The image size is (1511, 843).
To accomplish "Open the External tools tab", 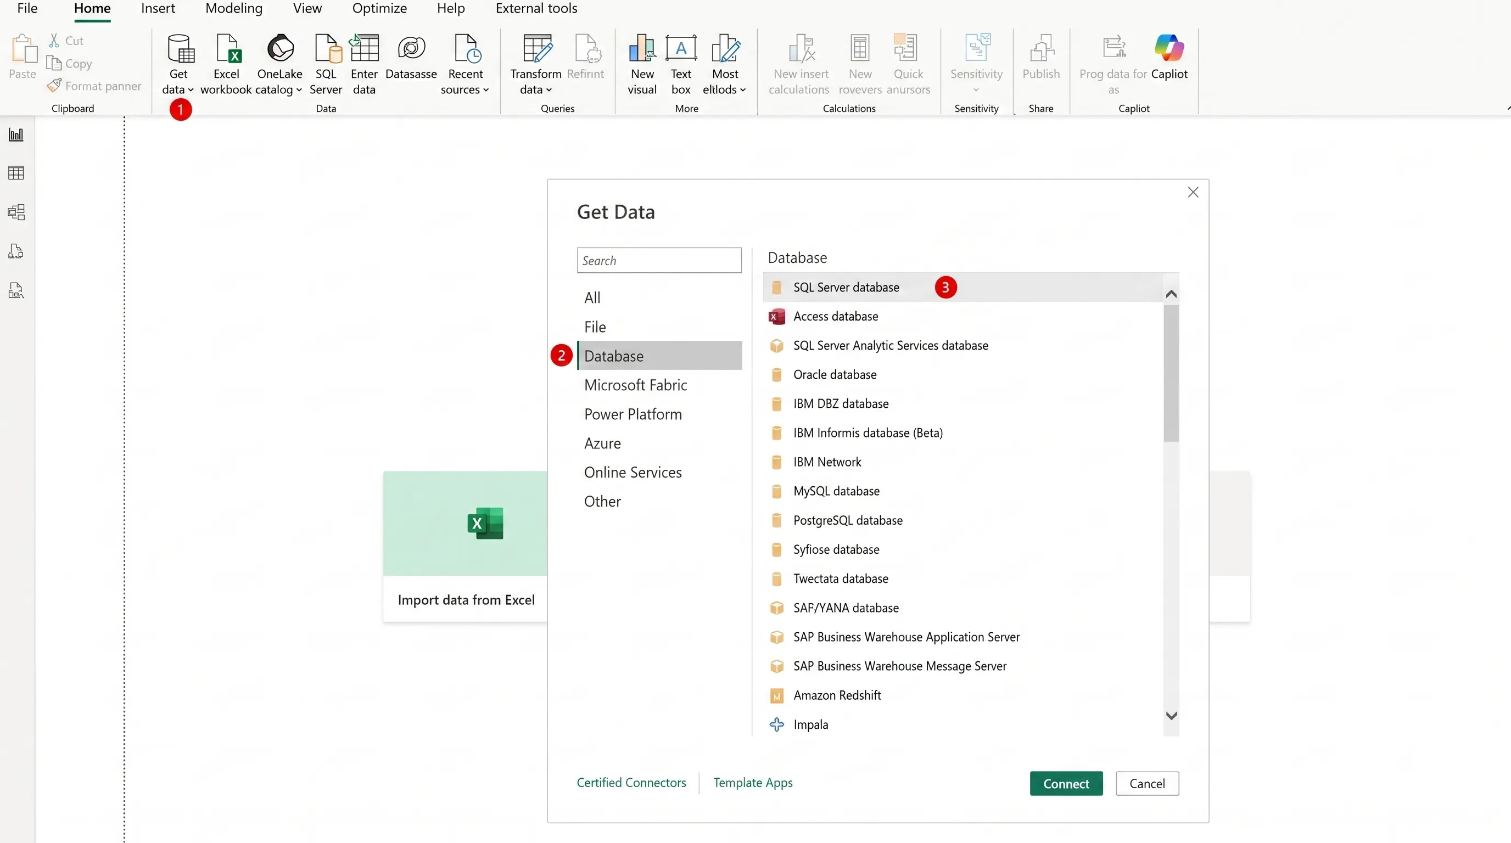I will [537, 8].
